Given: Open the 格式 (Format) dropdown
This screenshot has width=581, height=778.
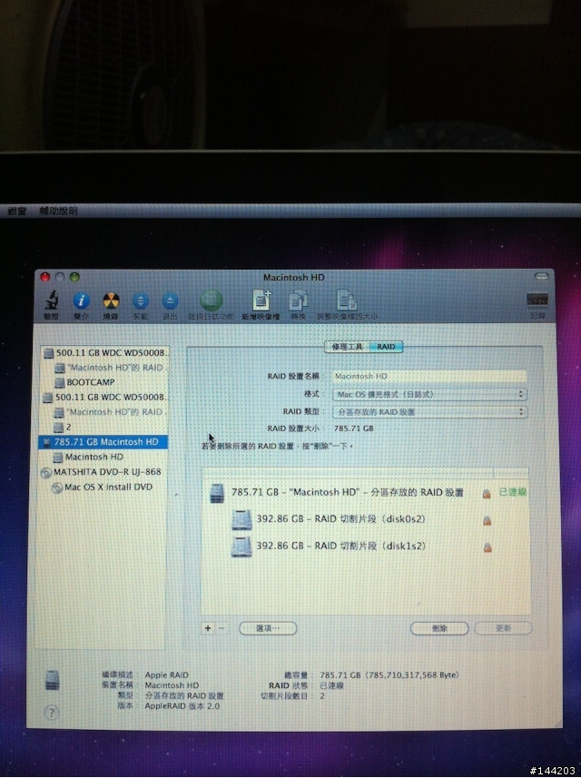Looking at the screenshot, I should (x=429, y=395).
